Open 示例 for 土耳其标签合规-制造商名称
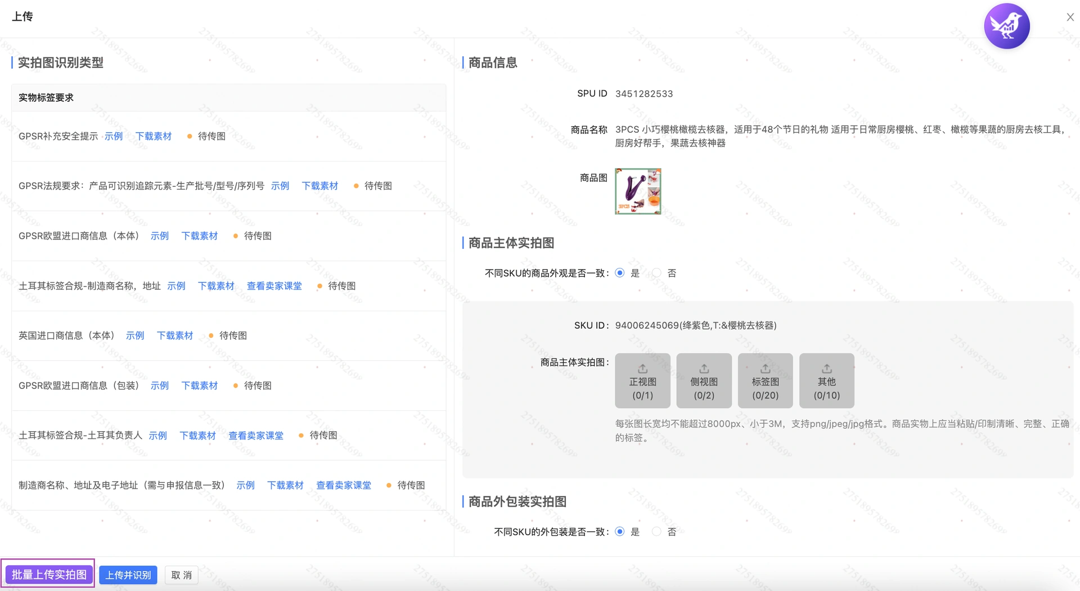This screenshot has width=1080, height=591. click(177, 286)
